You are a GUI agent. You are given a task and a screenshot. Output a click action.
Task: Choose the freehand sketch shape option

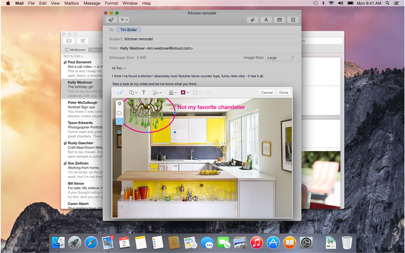119,113
